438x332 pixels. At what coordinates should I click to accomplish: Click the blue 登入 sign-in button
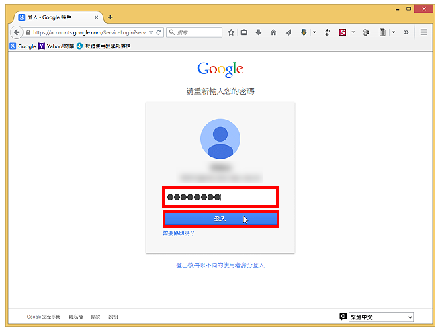click(220, 219)
